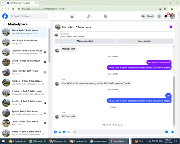Open Erivaldo 4 Beds 5 Baths conversation
The image size is (180, 144).
24,93
